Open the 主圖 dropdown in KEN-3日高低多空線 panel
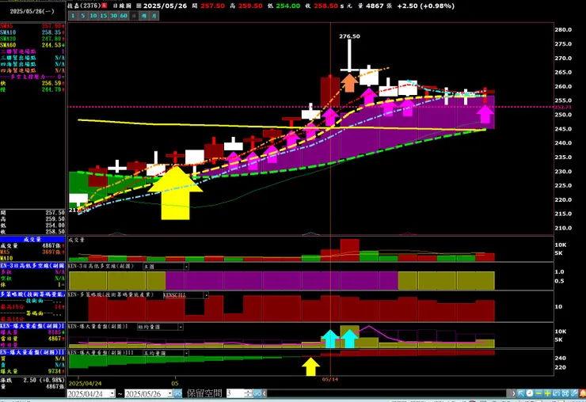The height and width of the screenshot is (402, 586). 186,267
